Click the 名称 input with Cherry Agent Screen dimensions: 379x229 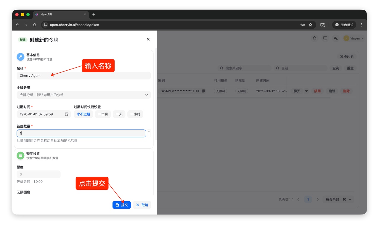(83, 76)
